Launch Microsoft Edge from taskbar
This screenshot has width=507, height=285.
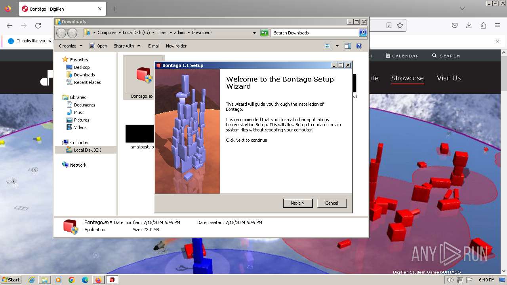(85, 280)
